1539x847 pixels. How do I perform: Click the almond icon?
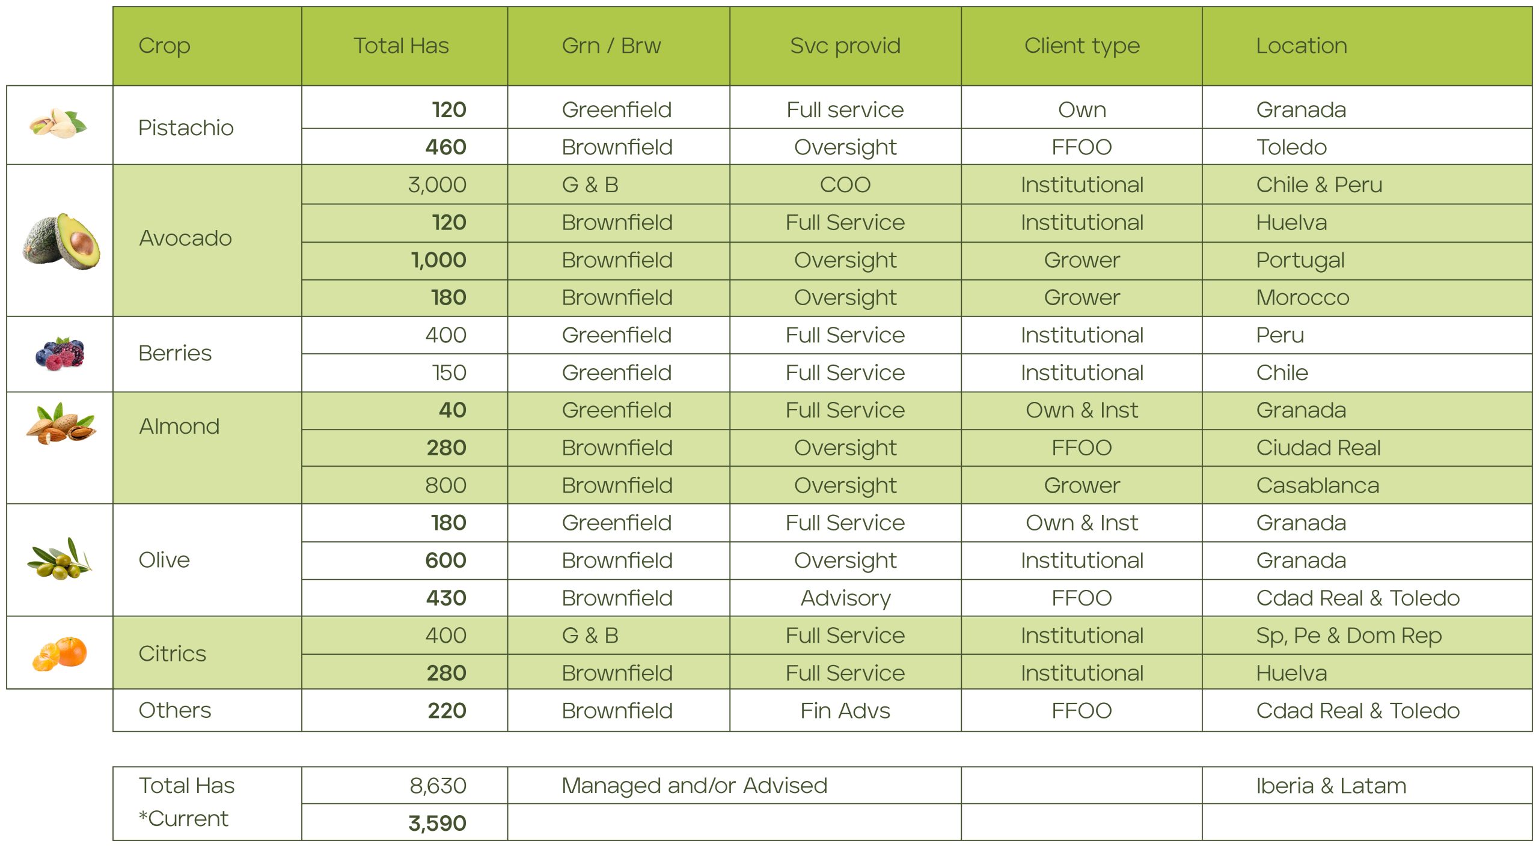[x=61, y=424]
